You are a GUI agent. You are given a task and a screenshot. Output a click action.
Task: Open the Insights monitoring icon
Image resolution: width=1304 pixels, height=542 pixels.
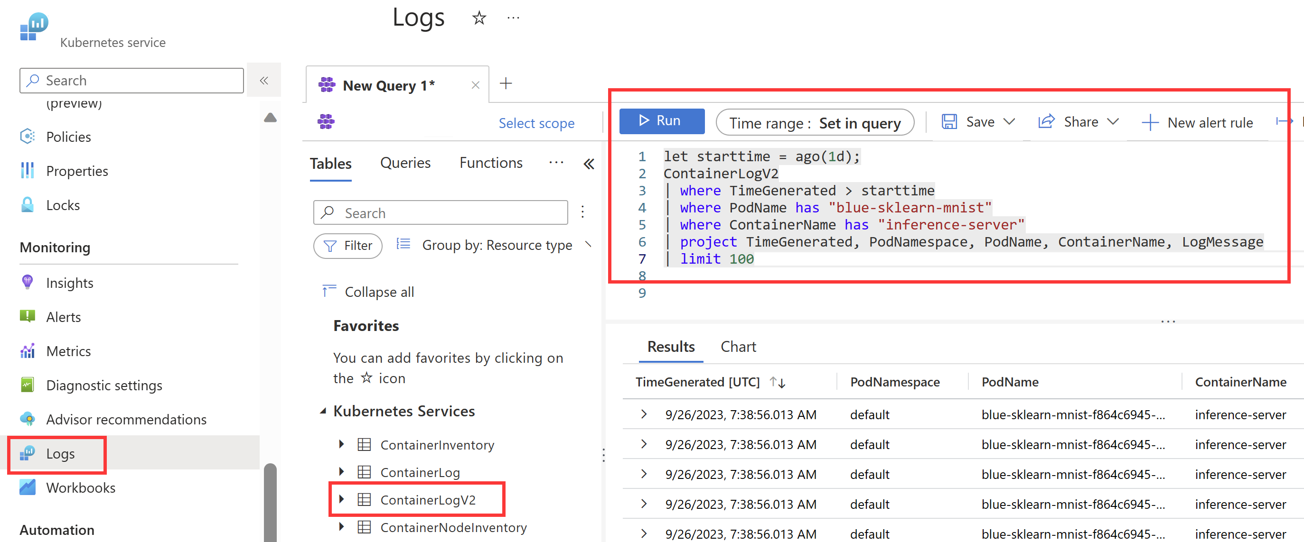point(28,282)
